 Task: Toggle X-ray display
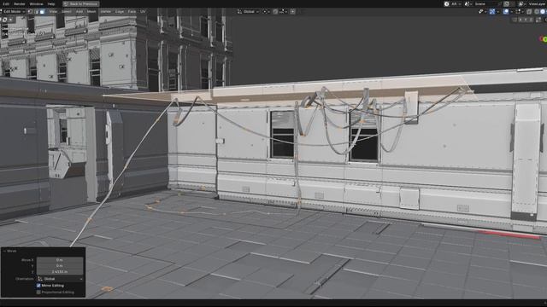coord(530,11)
